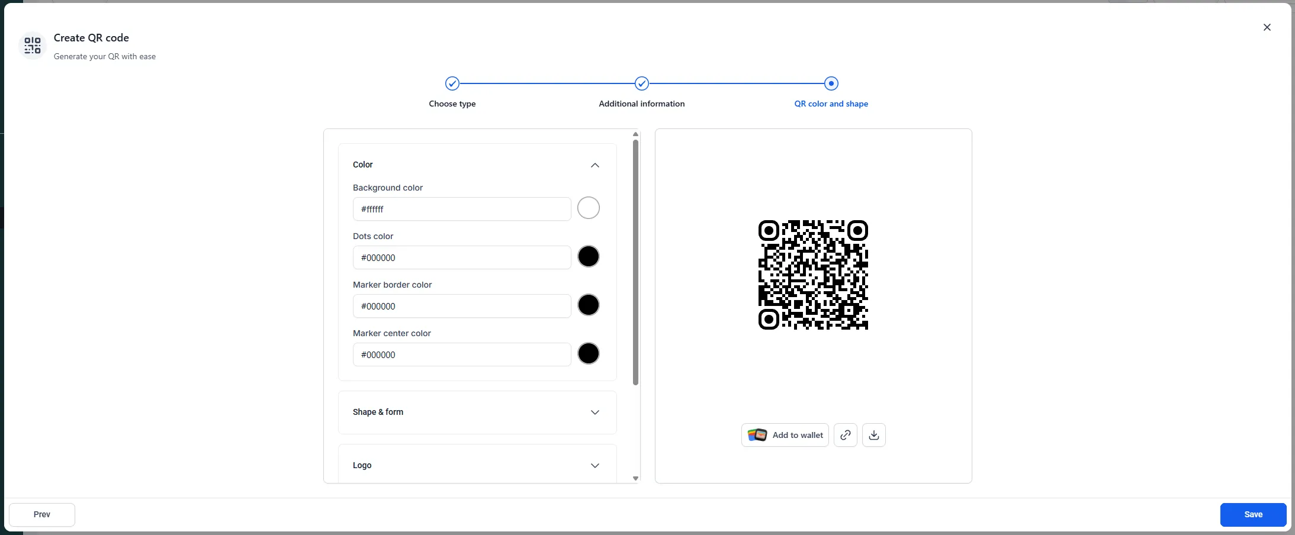
Task: Click the Add to wallet button
Action: (x=785, y=435)
